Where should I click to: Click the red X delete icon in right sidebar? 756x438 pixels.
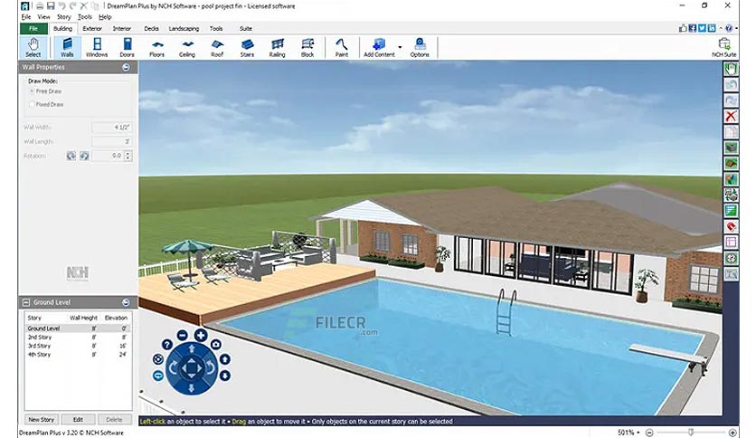pos(731,116)
